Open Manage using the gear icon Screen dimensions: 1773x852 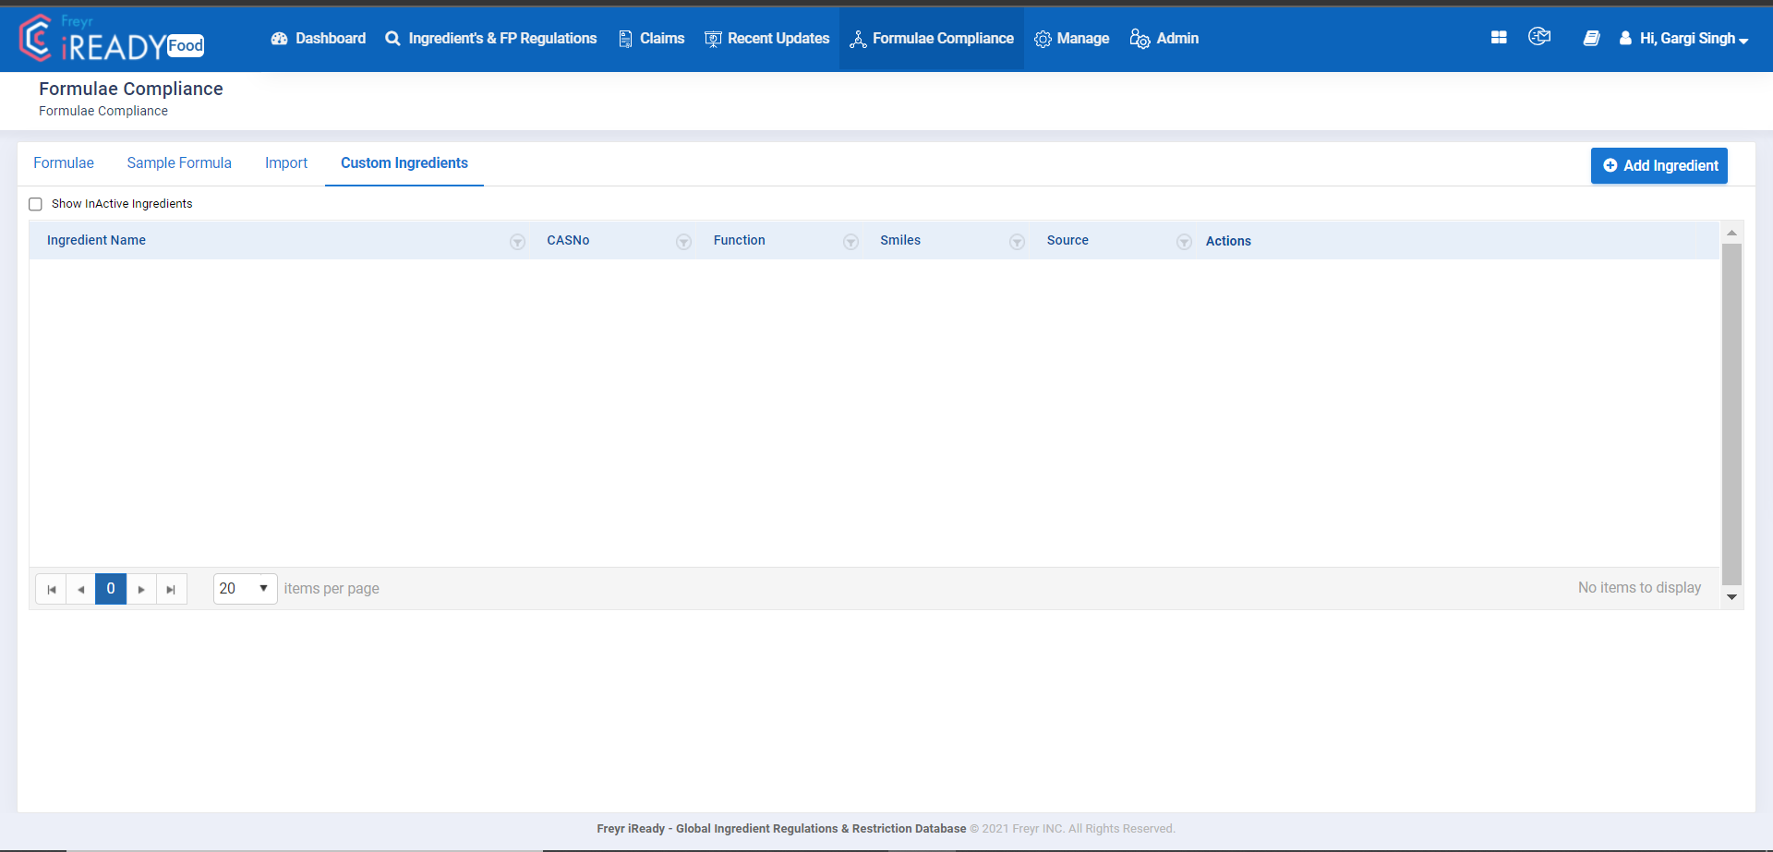pos(1043,38)
